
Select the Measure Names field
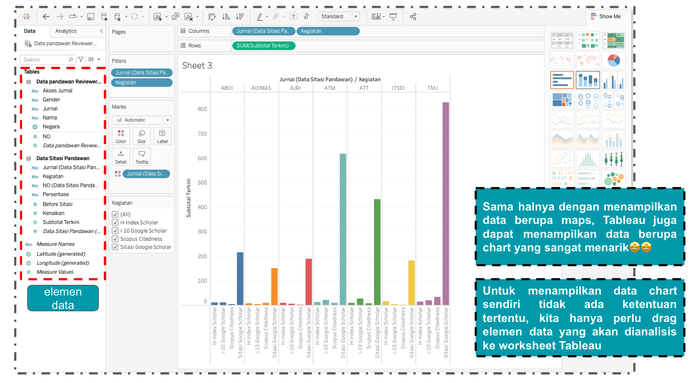tap(56, 244)
